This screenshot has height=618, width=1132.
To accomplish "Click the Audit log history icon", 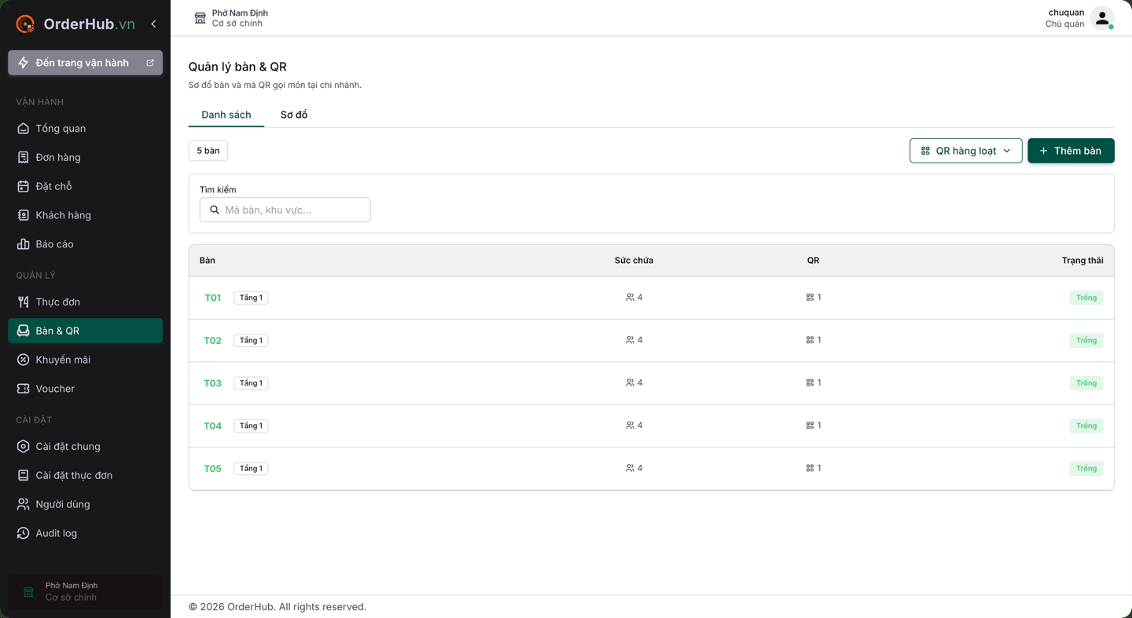I will 23,533.
